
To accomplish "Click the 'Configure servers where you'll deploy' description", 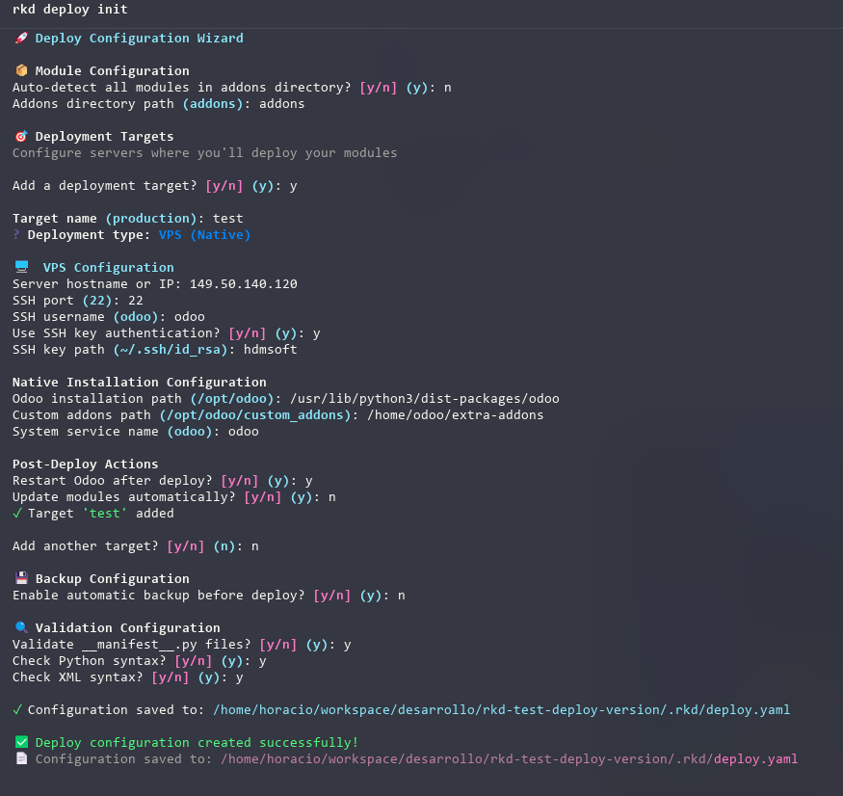I will coord(204,153).
